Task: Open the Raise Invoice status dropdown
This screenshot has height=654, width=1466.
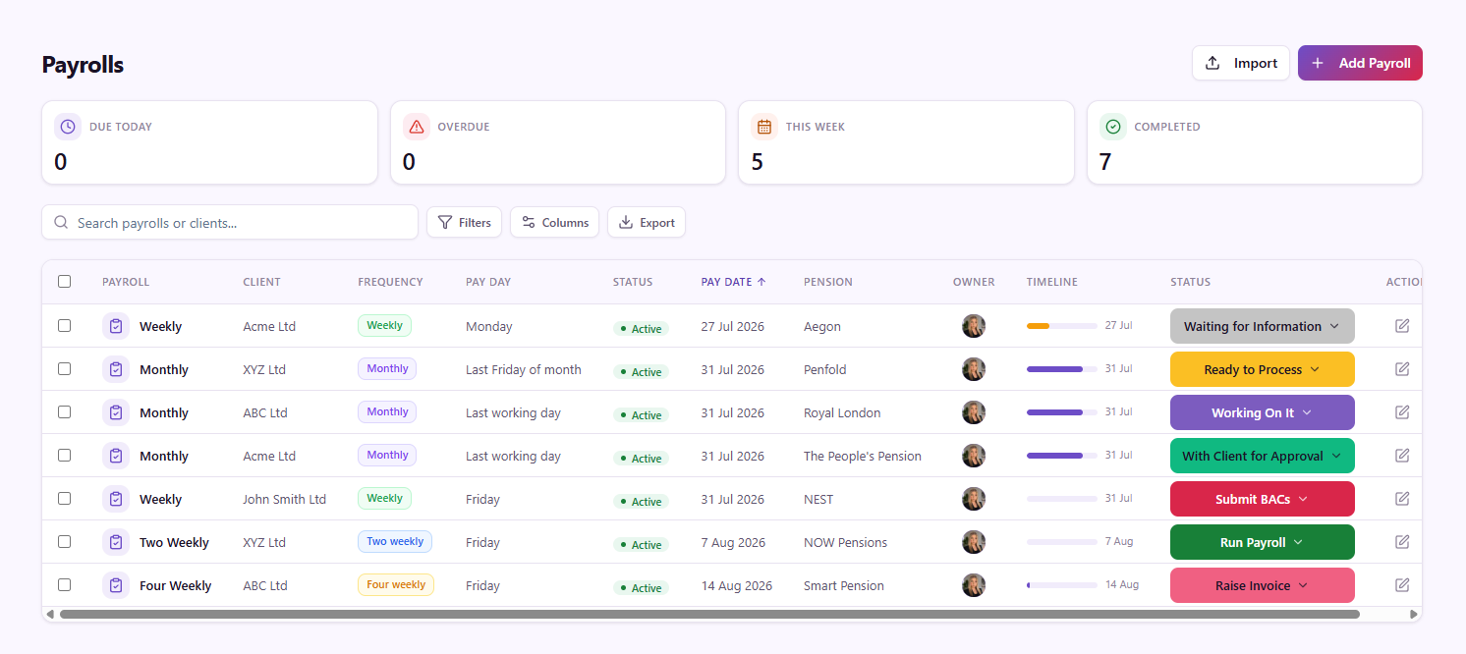Action: click(x=1262, y=585)
